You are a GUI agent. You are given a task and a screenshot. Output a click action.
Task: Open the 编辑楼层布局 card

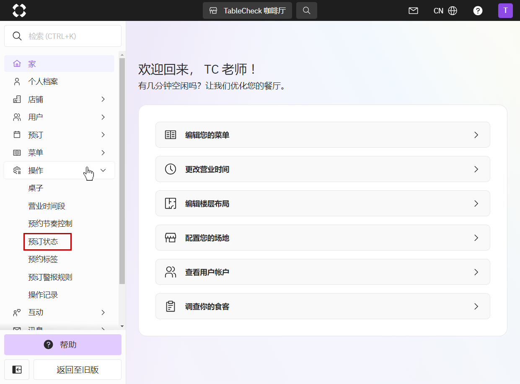(x=323, y=203)
